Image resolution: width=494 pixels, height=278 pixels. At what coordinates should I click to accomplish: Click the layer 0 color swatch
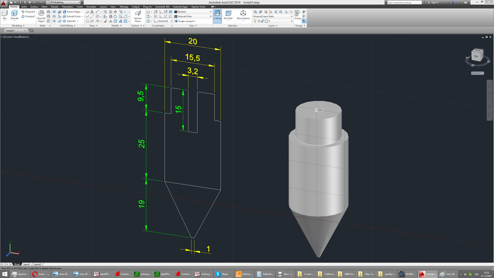[x=266, y=21]
